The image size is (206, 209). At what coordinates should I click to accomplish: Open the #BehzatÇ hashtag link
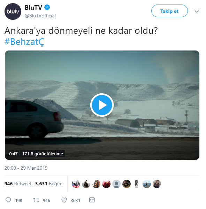[x=24, y=42]
